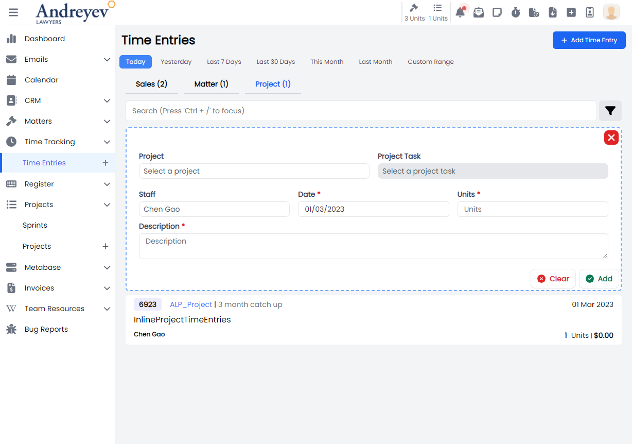The image size is (632, 444).
Task: Toggle the hamburger sidebar menu
Action: point(13,12)
